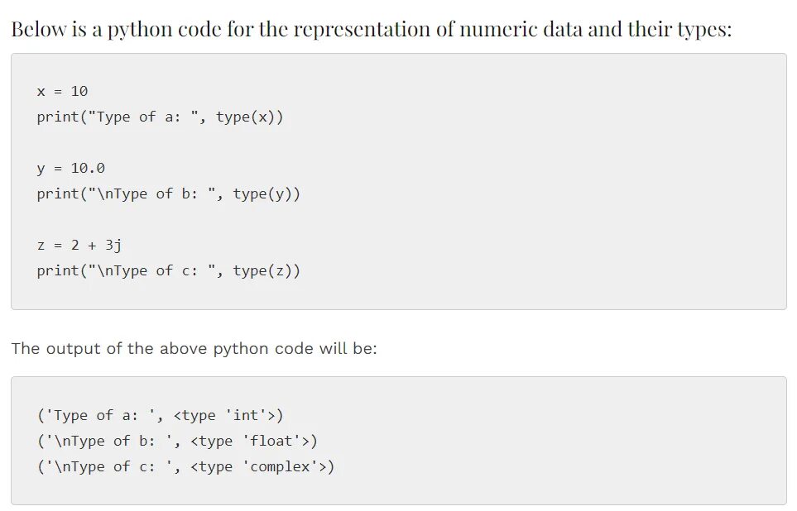
Task: Click the <type 'complex'> output text
Action: click(x=259, y=466)
